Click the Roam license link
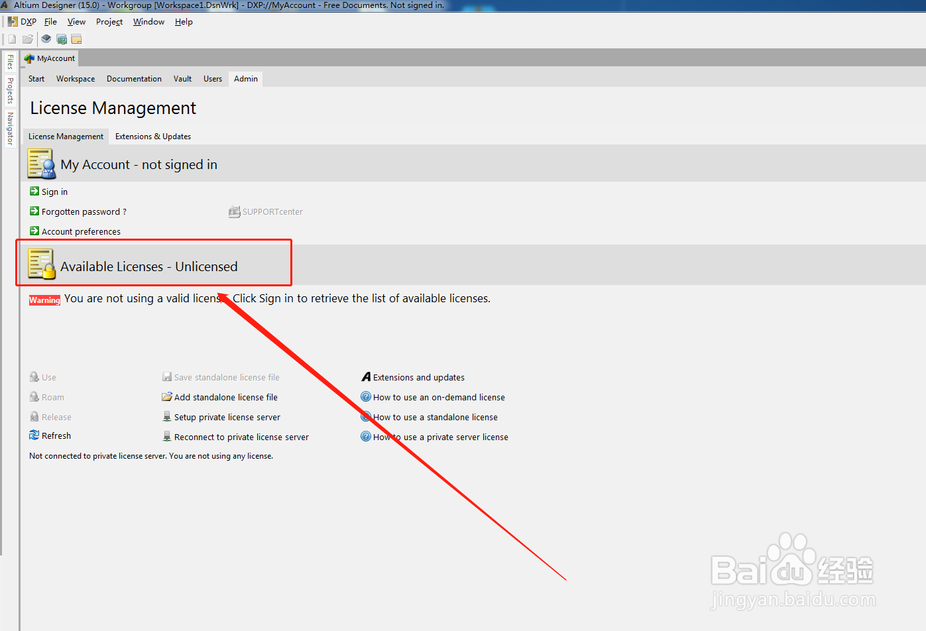Image resolution: width=926 pixels, height=631 pixels. 53,398
